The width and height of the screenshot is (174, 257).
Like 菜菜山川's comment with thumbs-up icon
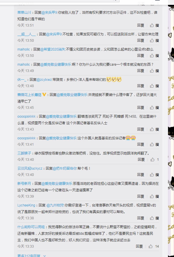[154, 25]
